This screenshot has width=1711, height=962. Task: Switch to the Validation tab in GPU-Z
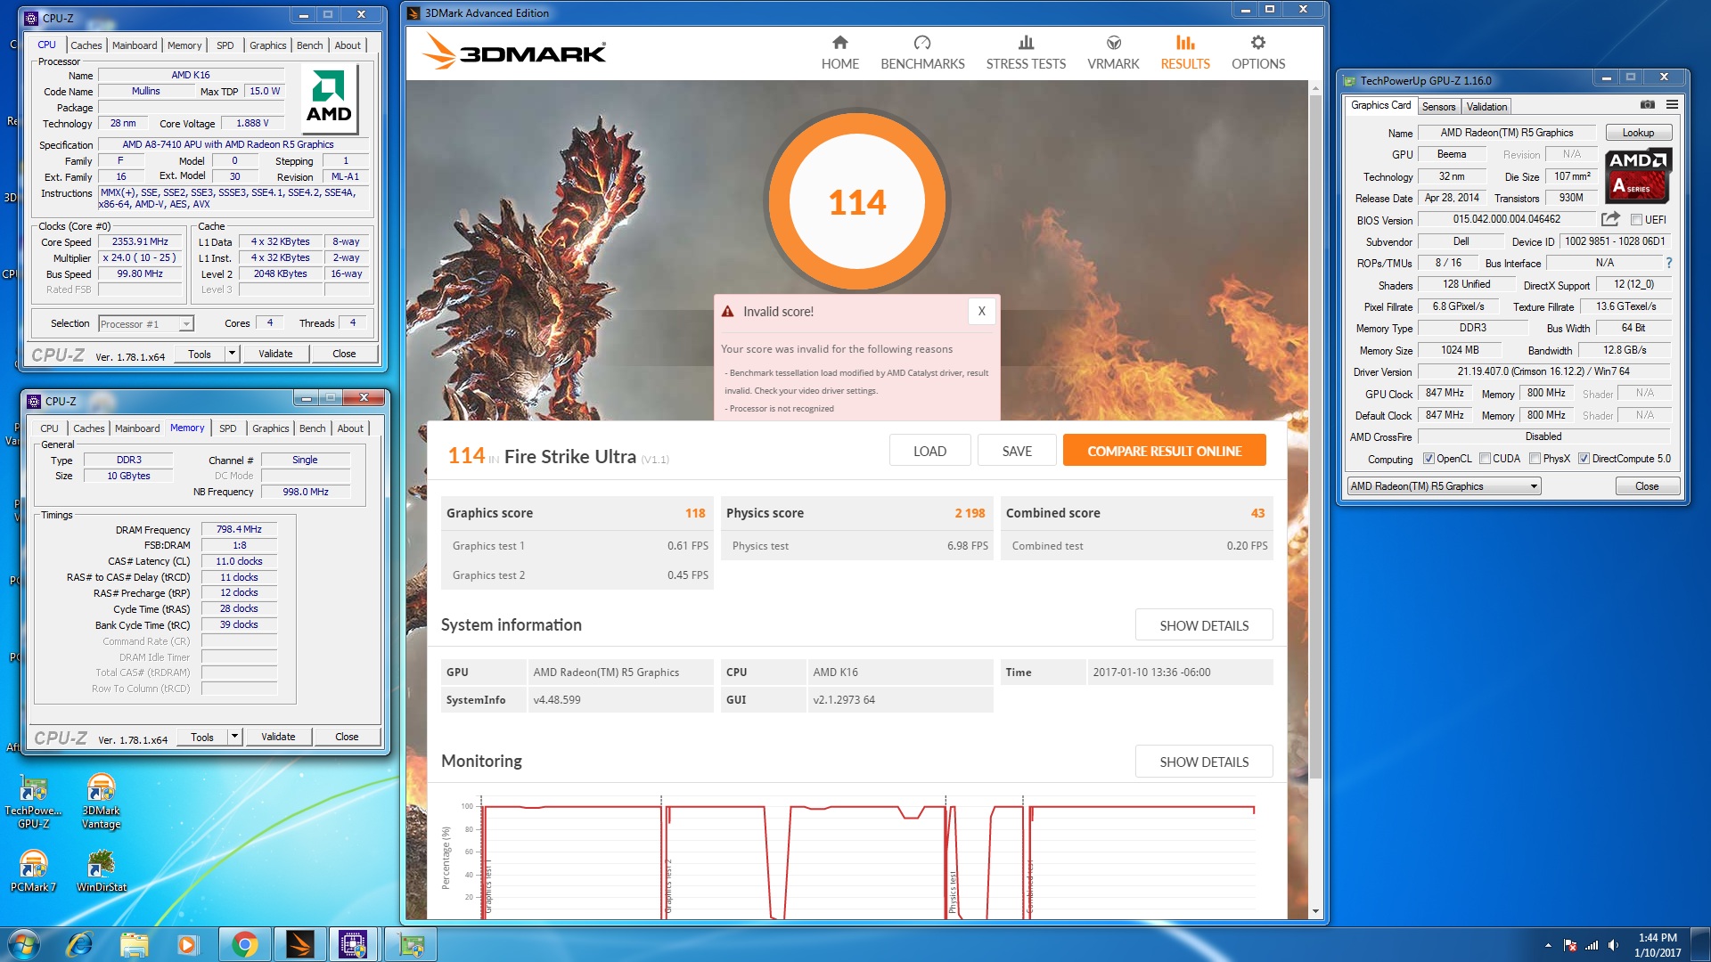1486,106
